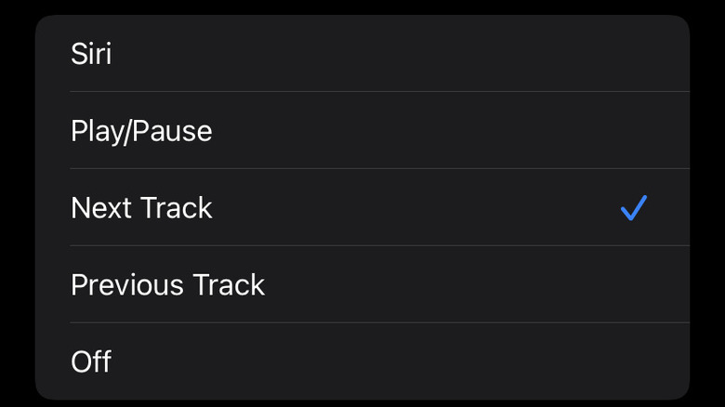The width and height of the screenshot is (725, 407).
Task: Tap the Siri label text
Action: coord(91,54)
